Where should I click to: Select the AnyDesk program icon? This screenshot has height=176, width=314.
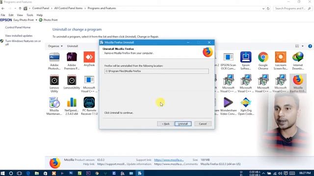89,59
